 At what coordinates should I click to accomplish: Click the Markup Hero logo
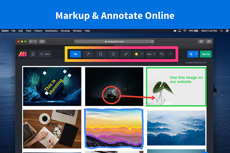(22, 54)
